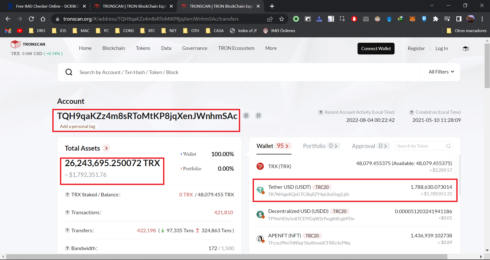Click the USDD token icon
Screen dimensions: 490x260
pos(260,214)
